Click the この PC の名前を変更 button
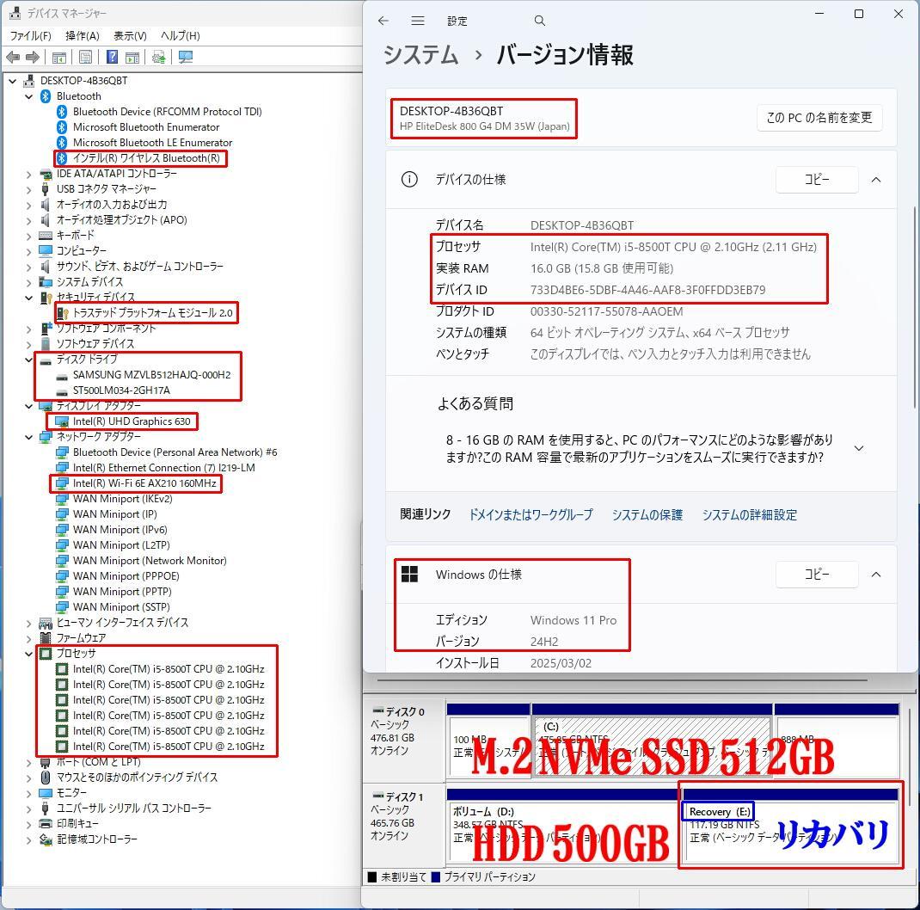 (x=819, y=119)
